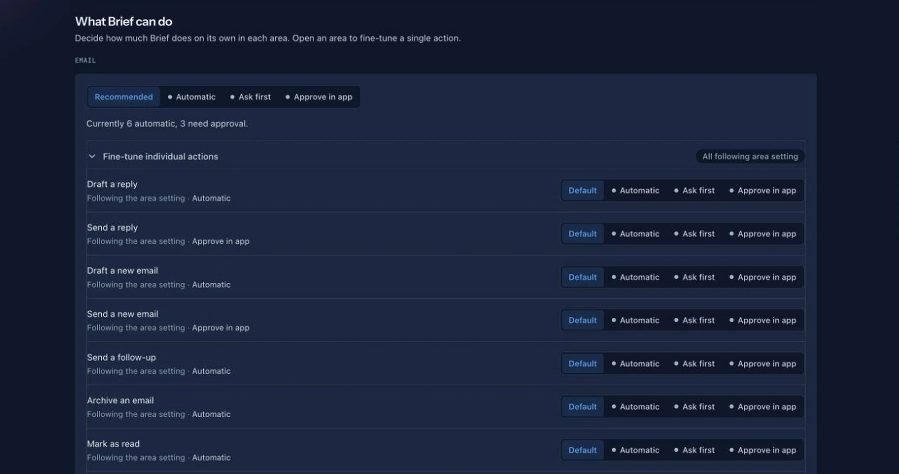Click the Draft a reply action label
The image size is (899, 474).
(112, 184)
